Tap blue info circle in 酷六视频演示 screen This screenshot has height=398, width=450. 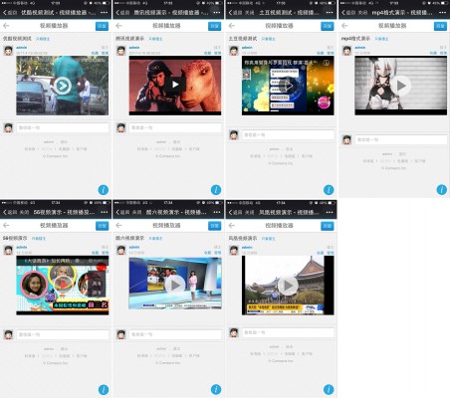click(x=216, y=389)
